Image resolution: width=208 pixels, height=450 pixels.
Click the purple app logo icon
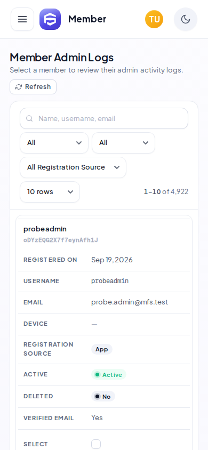tap(50, 19)
